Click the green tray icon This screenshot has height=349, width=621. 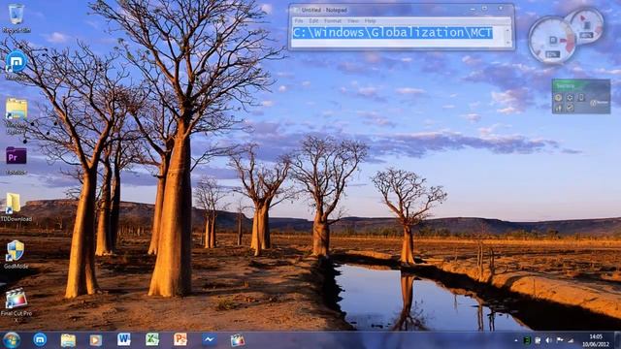(x=527, y=340)
